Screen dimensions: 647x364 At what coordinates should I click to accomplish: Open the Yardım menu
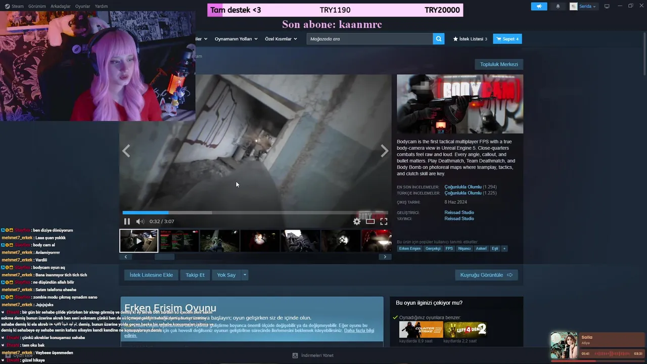pyautogui.click(x=101, y=6)
